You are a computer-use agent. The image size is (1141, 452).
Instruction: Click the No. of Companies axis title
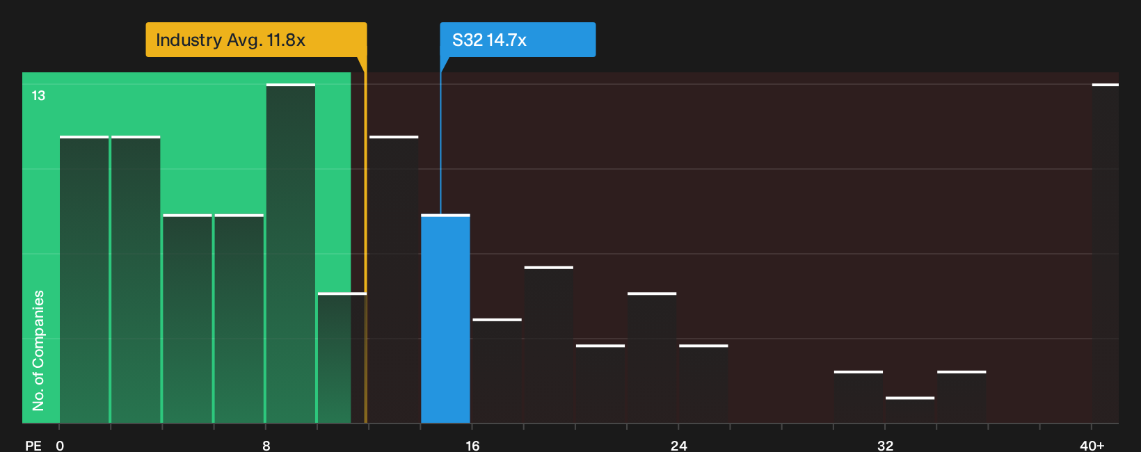38,350
